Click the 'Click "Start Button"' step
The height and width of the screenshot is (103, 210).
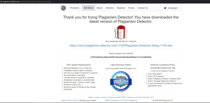(155, 74)
